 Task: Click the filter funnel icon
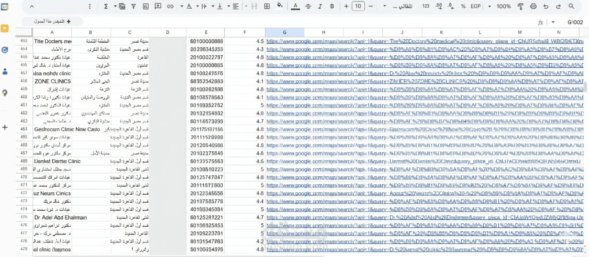point(133,7)
